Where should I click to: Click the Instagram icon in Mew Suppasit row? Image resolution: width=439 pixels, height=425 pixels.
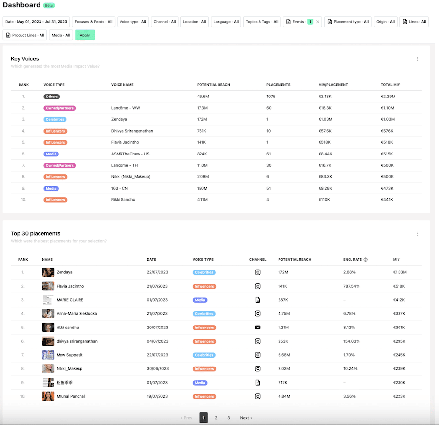click(x=258, y=355)
